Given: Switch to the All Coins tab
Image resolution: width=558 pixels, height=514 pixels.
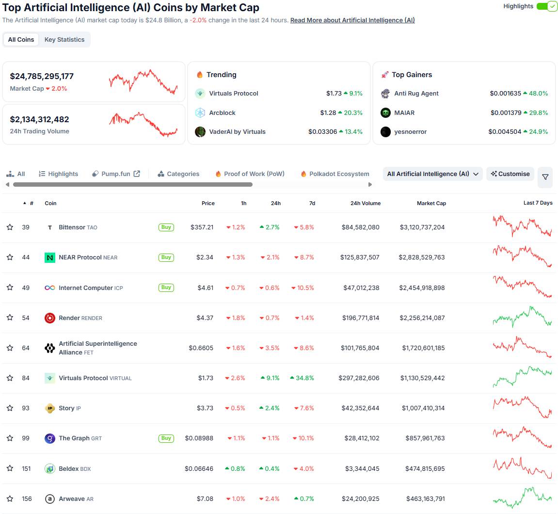Looking at the screenshot, I should (21, 39).
